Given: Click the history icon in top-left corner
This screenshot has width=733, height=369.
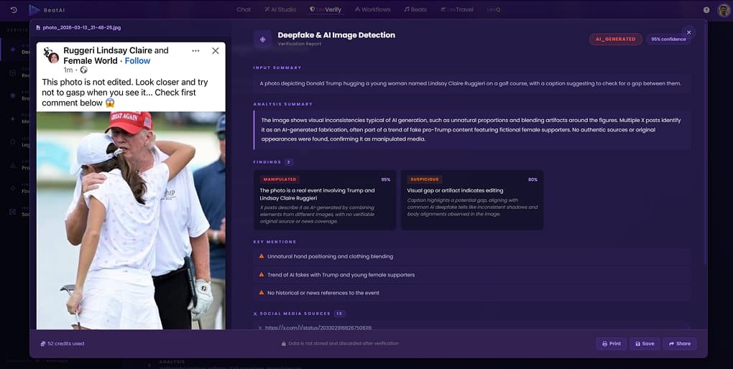Looking at the screenshot, I should pos(14,9).
